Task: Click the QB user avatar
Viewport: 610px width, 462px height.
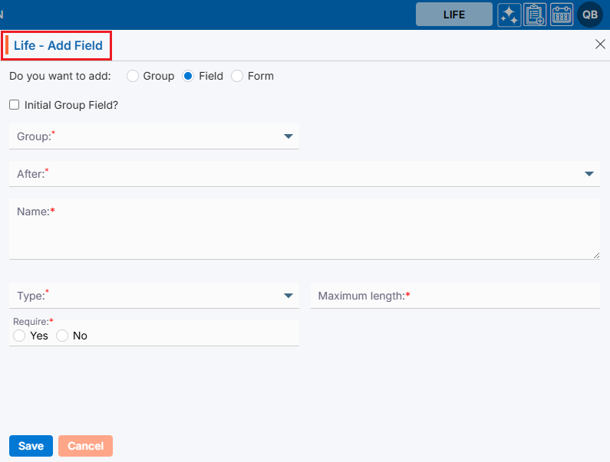Action: tap(590, 15)
